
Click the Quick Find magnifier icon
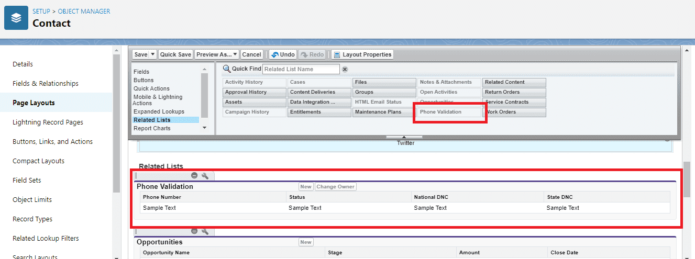coord(226,69)
